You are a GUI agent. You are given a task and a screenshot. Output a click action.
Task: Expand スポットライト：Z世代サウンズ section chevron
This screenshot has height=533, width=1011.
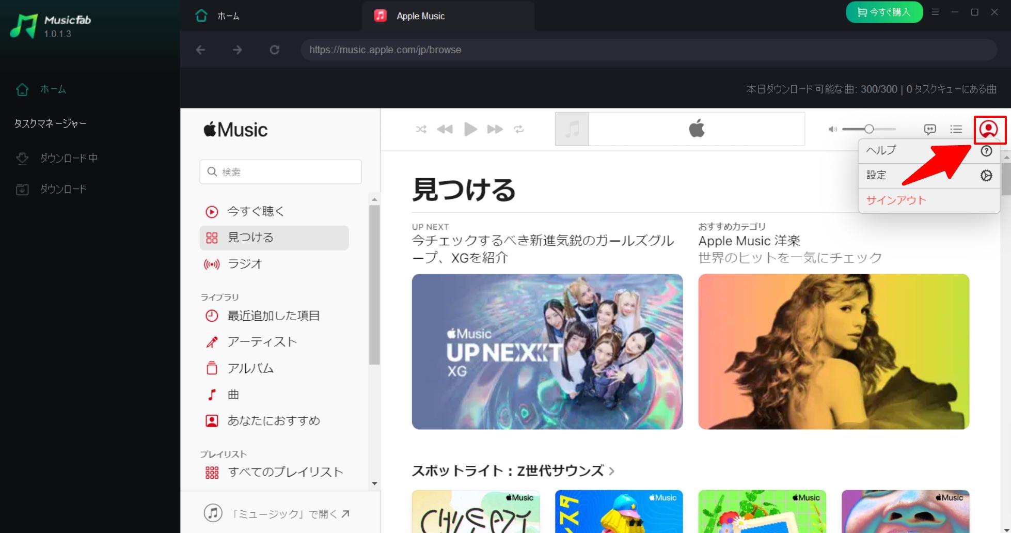click(612, 471)
